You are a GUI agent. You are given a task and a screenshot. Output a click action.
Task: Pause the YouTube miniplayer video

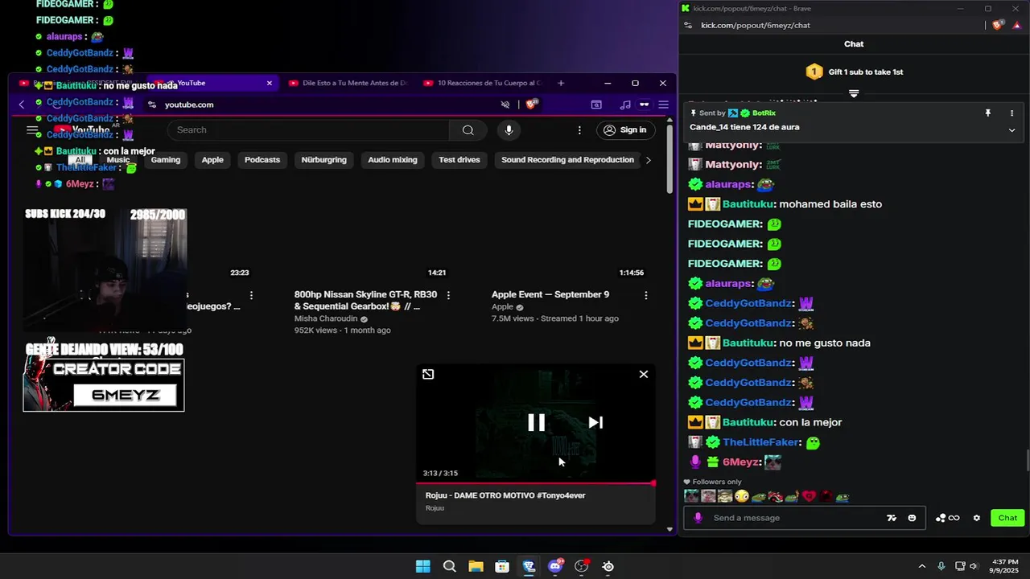pos(536,422)
